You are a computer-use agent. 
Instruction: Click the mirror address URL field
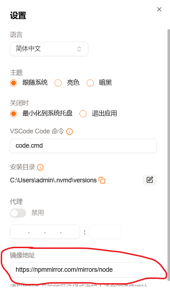[x=83, y=270]
